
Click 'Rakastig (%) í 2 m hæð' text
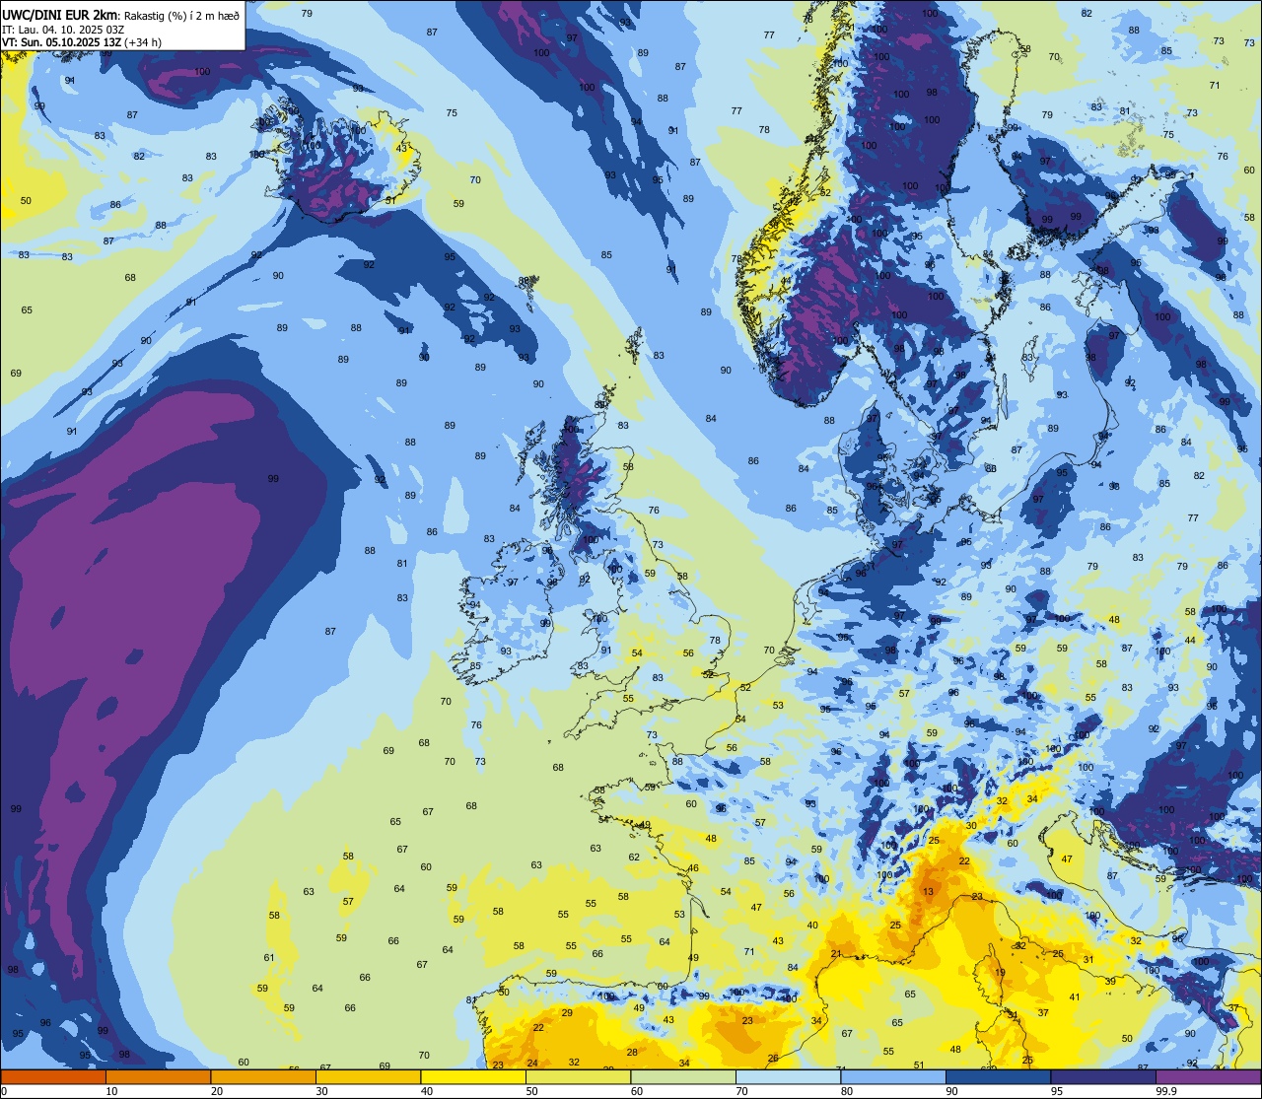[180, 15]
